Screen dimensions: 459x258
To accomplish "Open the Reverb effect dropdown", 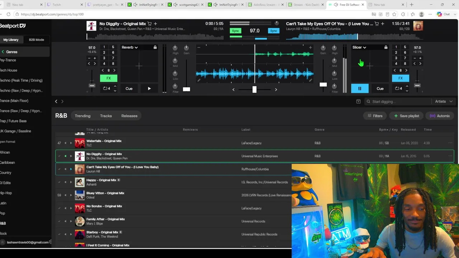I will (x=130, y=47).
